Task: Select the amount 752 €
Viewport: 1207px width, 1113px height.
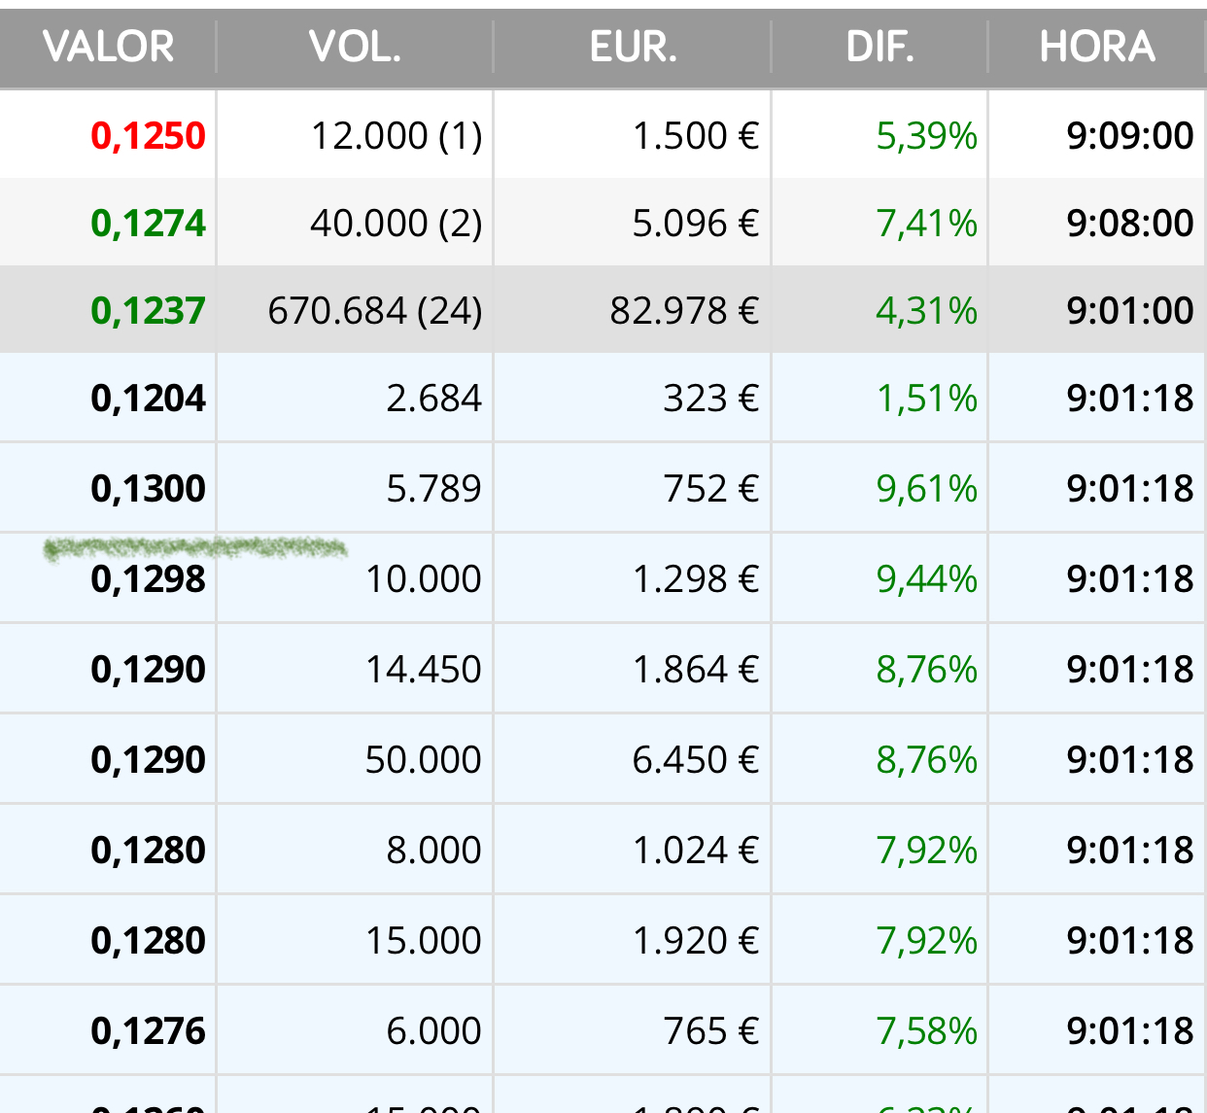Action: pos(711,489)
